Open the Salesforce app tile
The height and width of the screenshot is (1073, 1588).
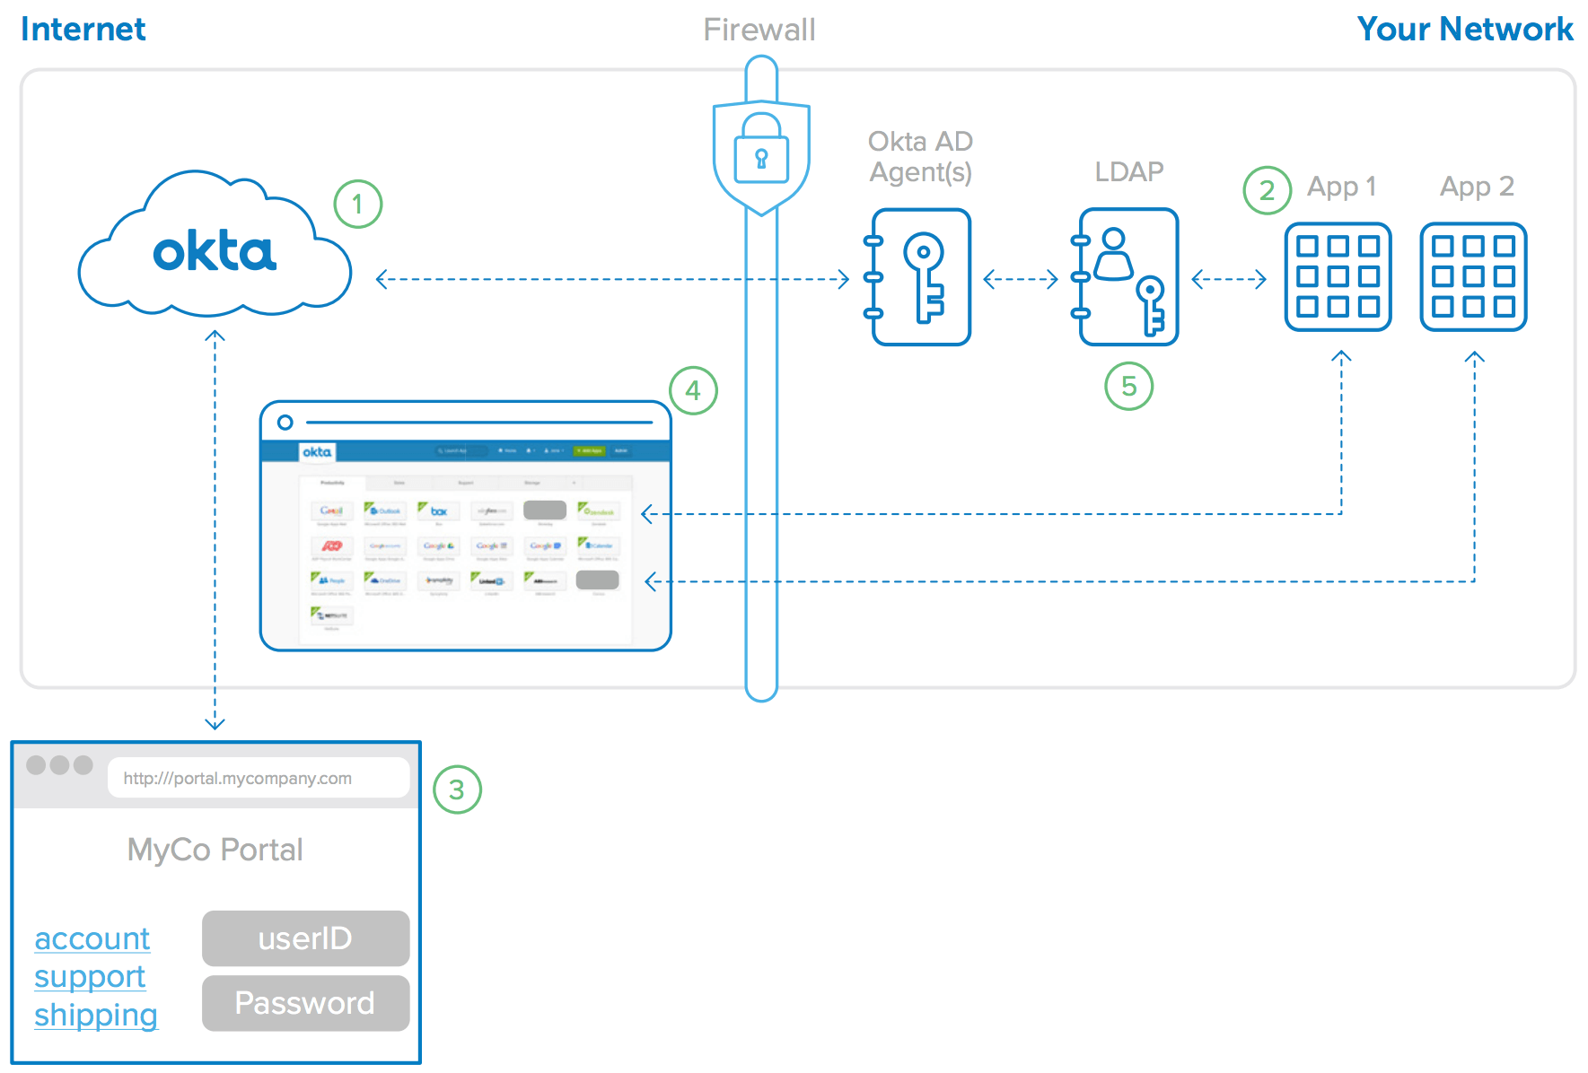[x=492, y=511]
